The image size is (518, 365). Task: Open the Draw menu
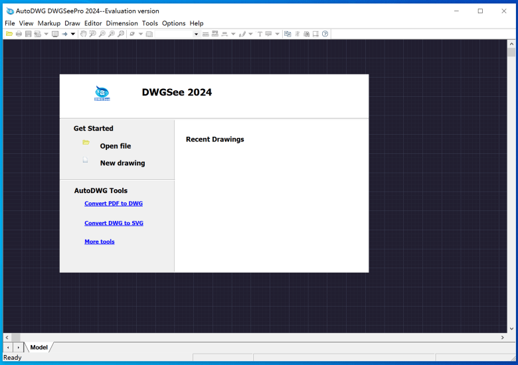click(72, 23)
